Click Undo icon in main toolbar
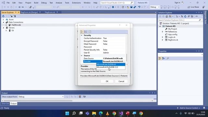The image size is (208, 117). (139, 7)
